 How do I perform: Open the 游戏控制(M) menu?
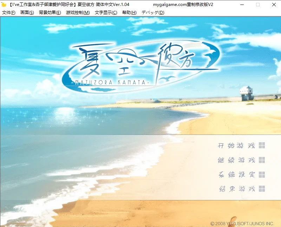pyautogui.click(x=78, y=13)
